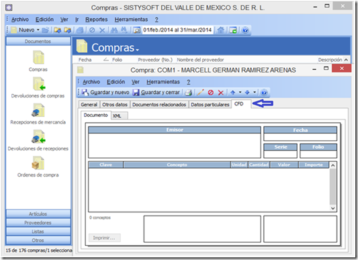Click the delete X icon in main toolbar
358x260 pixels.
pyautogui.click(x=102, y=30)
